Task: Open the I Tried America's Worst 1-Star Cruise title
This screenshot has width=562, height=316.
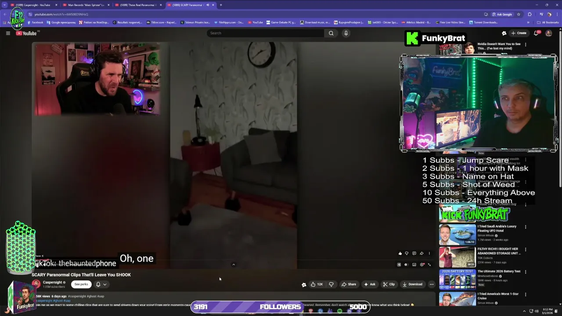Action: click(498, 295)
